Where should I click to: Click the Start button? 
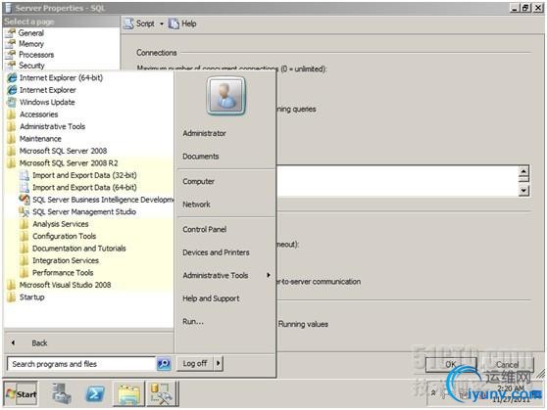pos(22,394)
